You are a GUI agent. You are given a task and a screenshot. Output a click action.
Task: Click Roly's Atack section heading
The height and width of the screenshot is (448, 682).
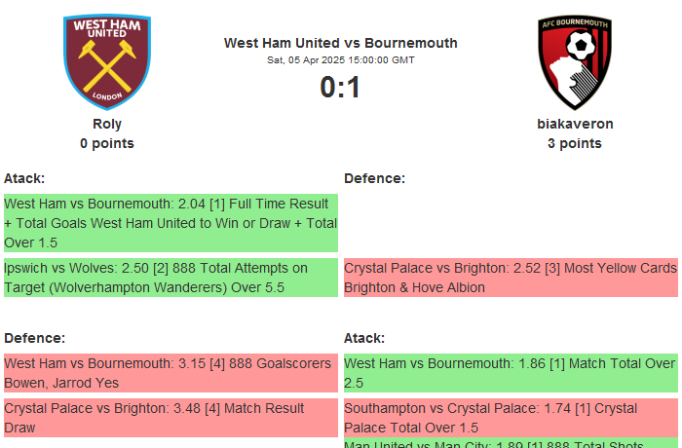point(24,178)
